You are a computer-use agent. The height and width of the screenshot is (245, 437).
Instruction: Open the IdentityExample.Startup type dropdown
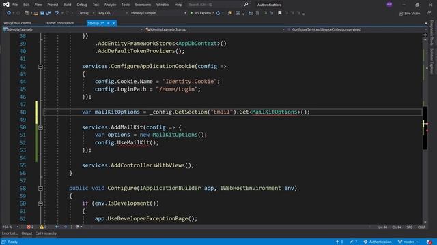tap(214, 29)
